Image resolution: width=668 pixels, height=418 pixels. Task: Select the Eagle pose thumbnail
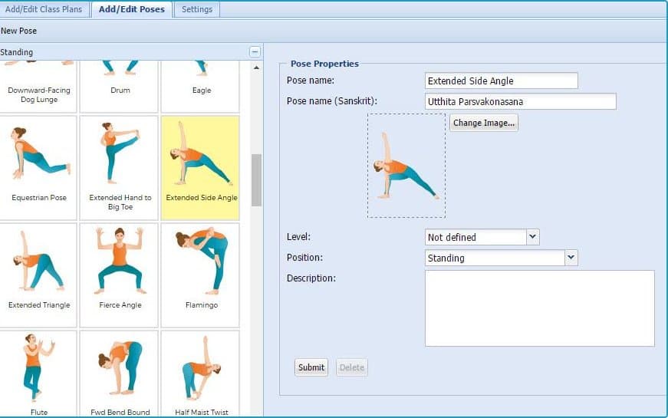pyautogui.click(x=200, y=87)
